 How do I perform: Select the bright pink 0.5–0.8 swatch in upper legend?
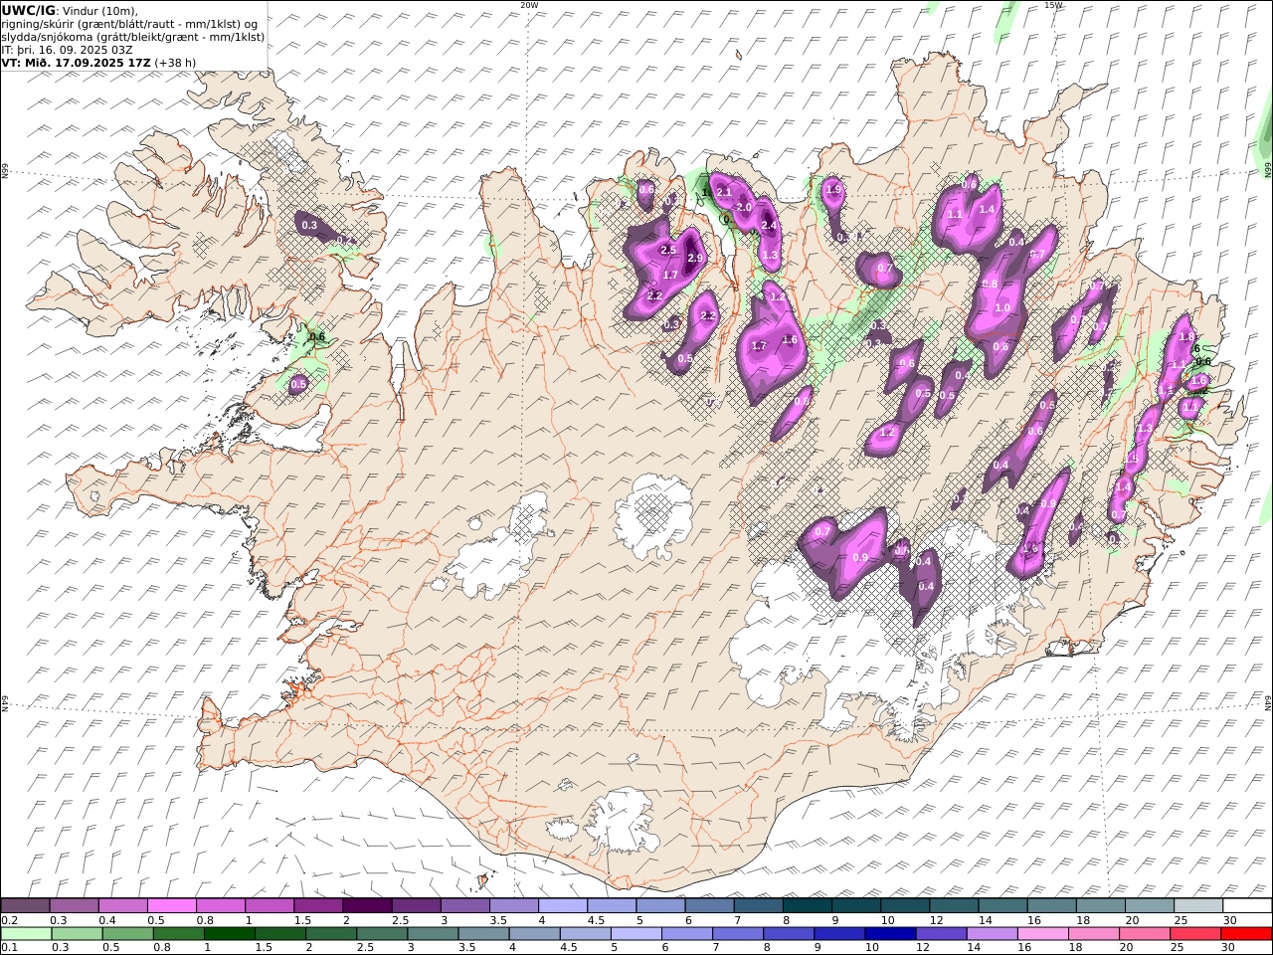coord(172,905)
